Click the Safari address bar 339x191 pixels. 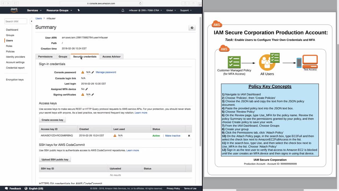[x=101, y=3]
